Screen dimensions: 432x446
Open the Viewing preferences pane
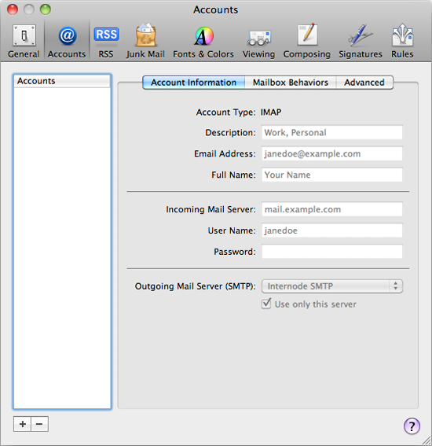click(258, 41)
